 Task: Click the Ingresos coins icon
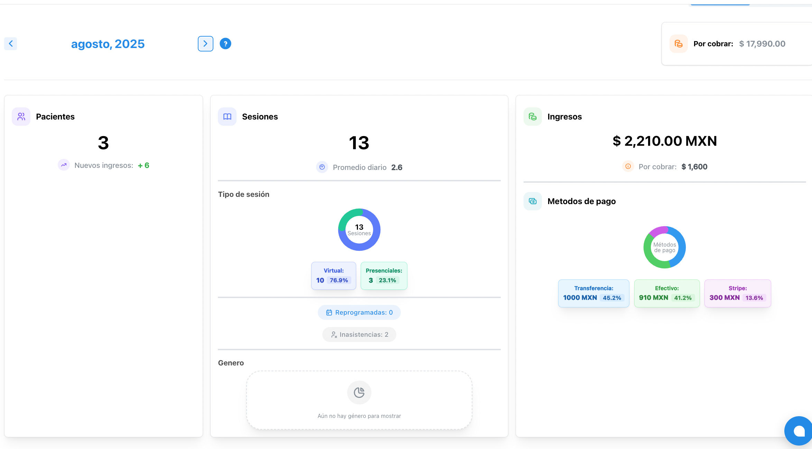(533, 116)
